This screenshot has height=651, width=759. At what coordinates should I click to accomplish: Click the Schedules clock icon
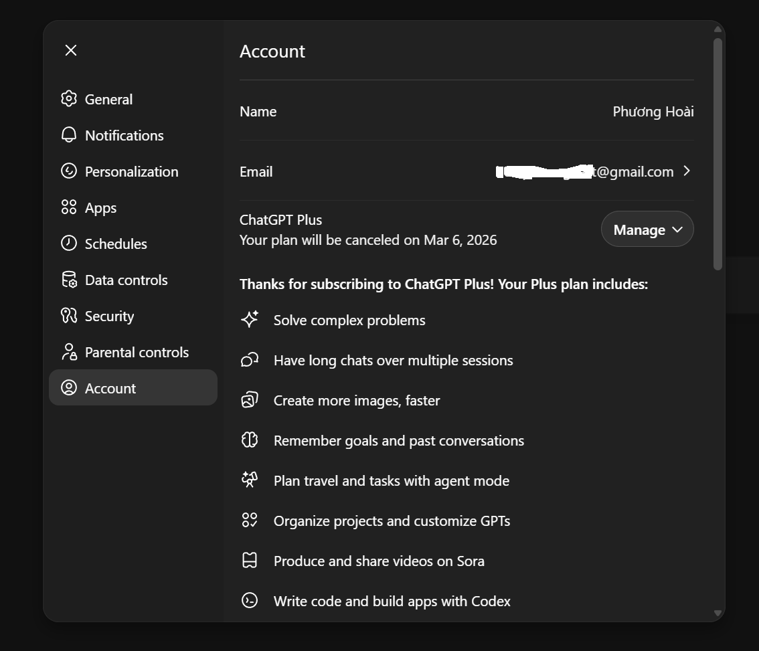click(69, 243)
